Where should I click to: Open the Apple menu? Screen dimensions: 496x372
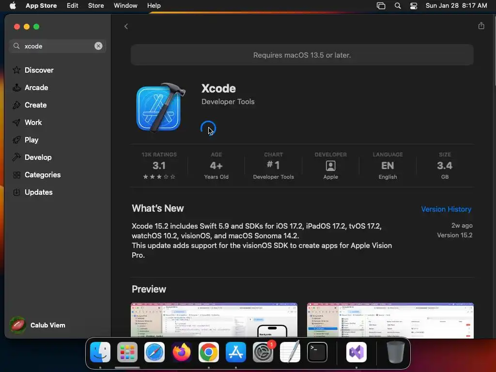(x=13, y=6)
